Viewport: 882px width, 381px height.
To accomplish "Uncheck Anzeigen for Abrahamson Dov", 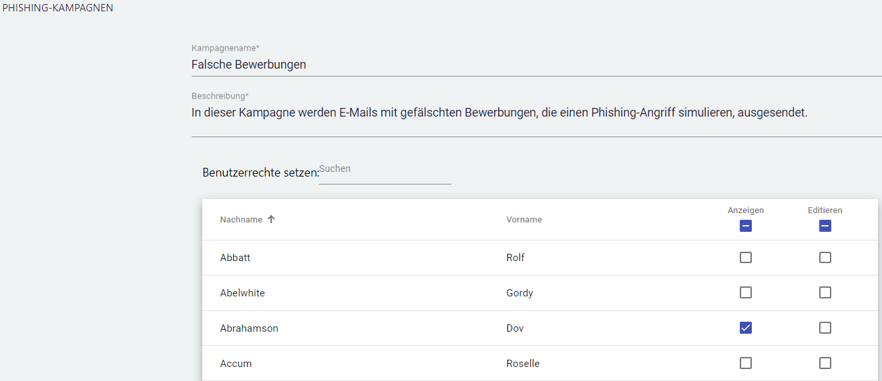I will tap(746, 328).
